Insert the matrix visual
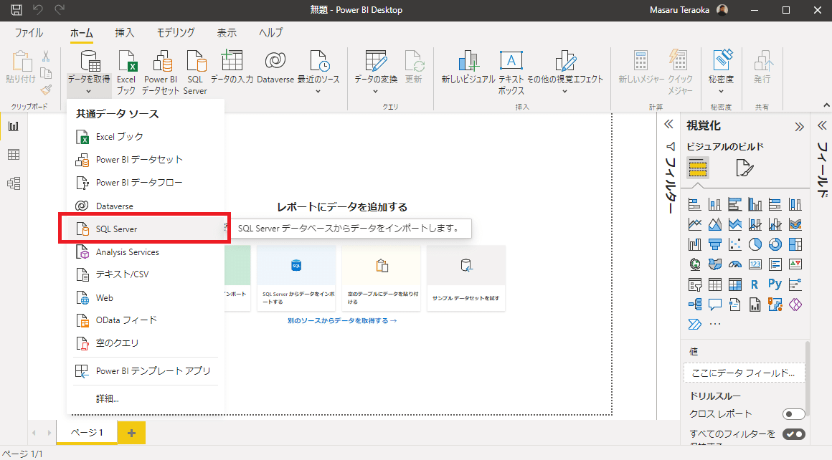 point(735,284)
